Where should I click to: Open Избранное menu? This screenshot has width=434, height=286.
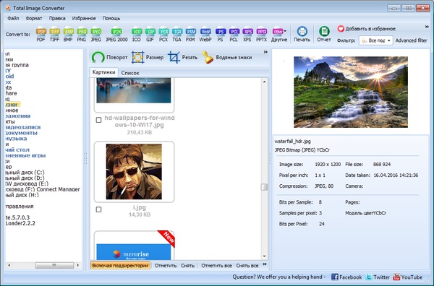tap(84, 18)
